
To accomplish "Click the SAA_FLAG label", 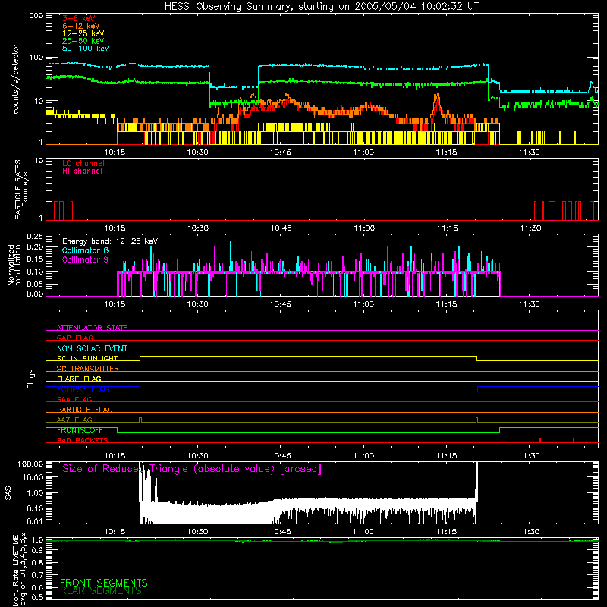I will click(x=74, y=399).
